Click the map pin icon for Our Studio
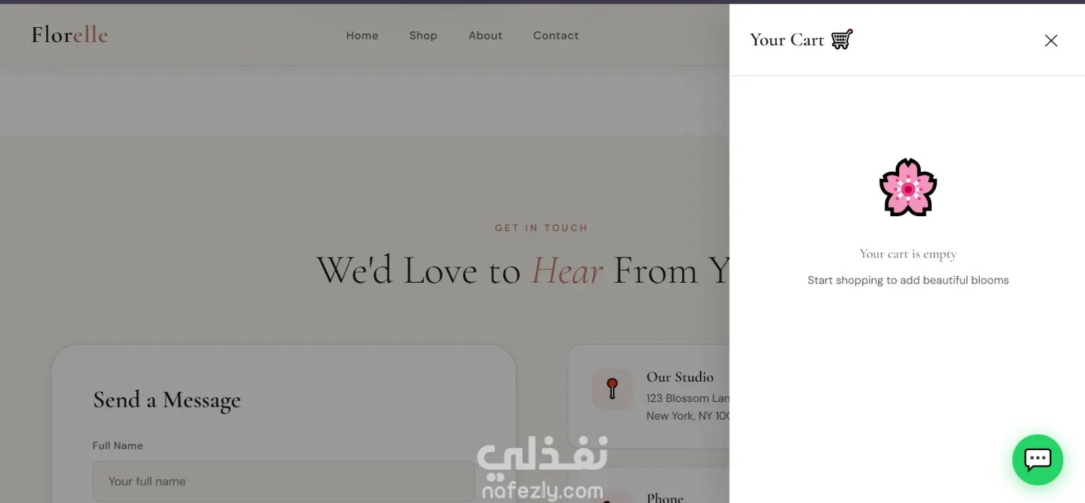 612,388
